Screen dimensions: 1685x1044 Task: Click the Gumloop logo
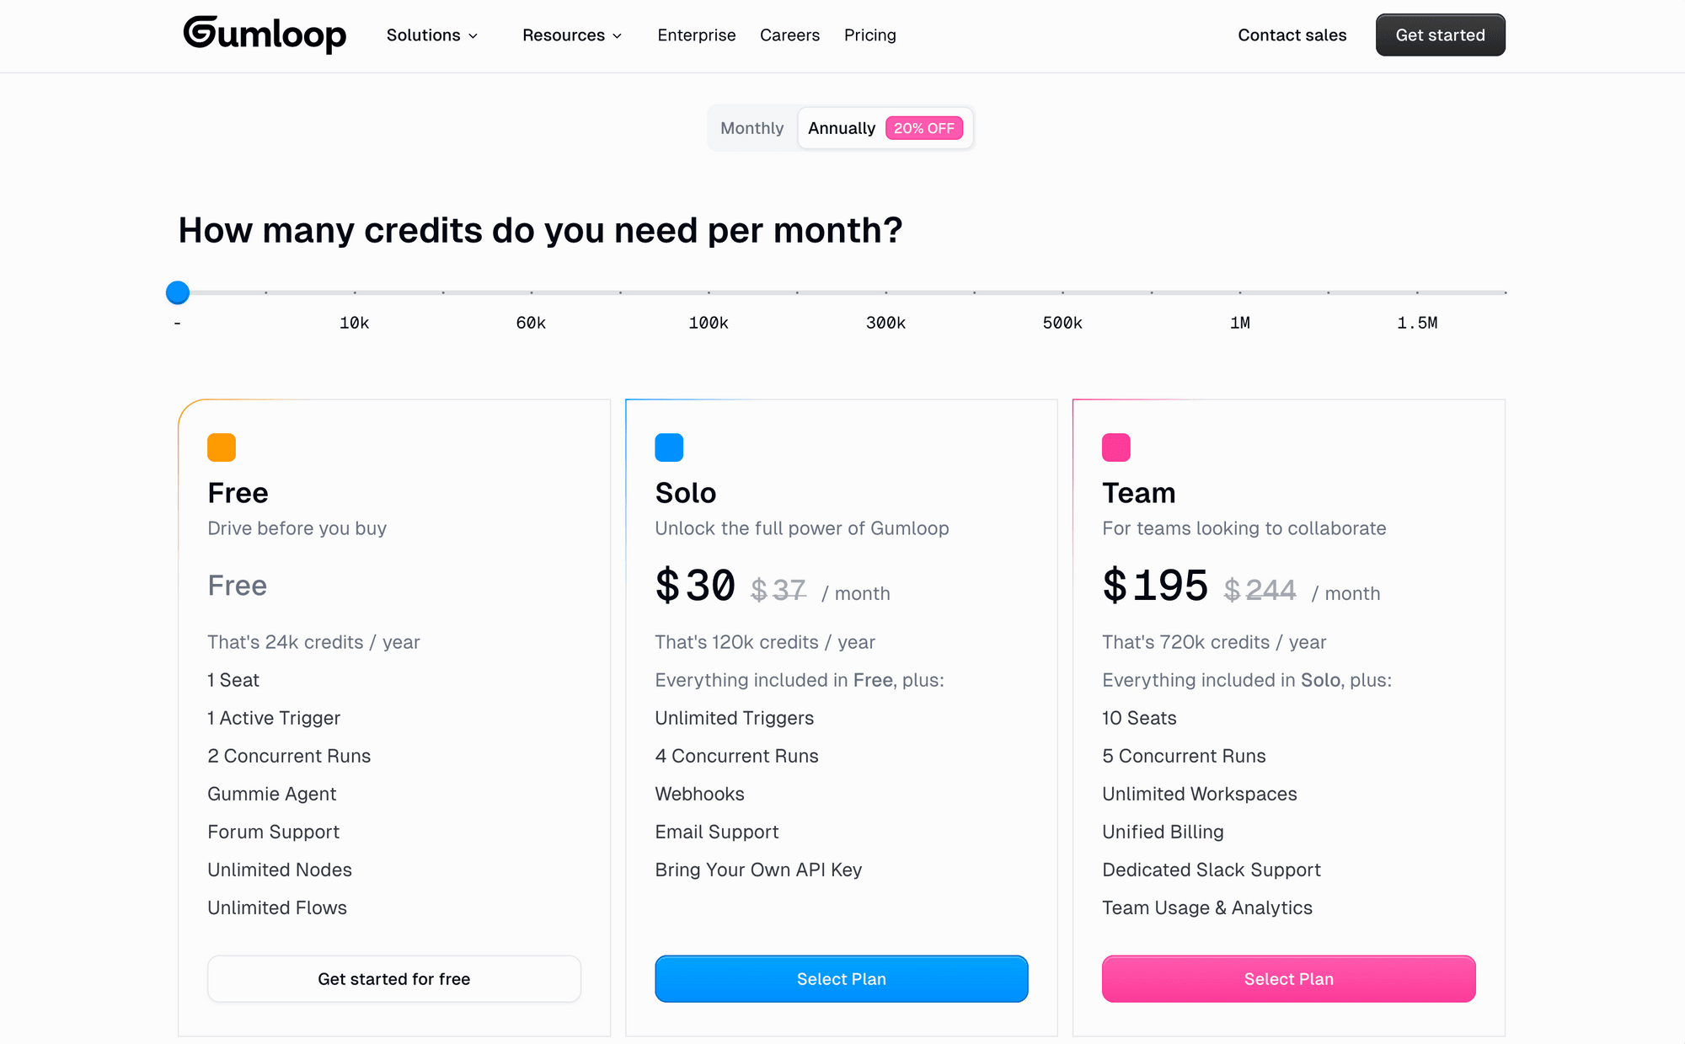tap(265, 35)
